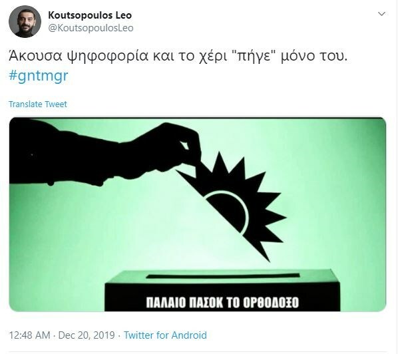Click the Greek tweet text
The height and width of the screenshot is (354, 398).
pyautogui.click(x=178, y=56)
